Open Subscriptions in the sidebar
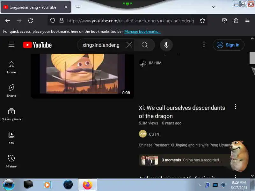 pyautogui.click(x=11, y=115)
